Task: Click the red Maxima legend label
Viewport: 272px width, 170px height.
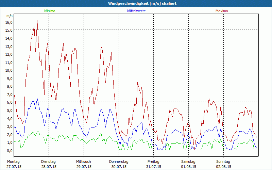Action: [222, 11]
